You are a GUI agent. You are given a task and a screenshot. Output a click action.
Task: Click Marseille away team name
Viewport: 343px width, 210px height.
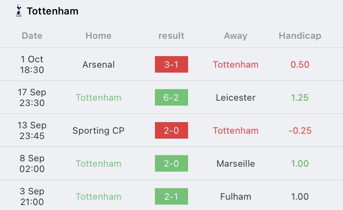[x=236, y=164]
